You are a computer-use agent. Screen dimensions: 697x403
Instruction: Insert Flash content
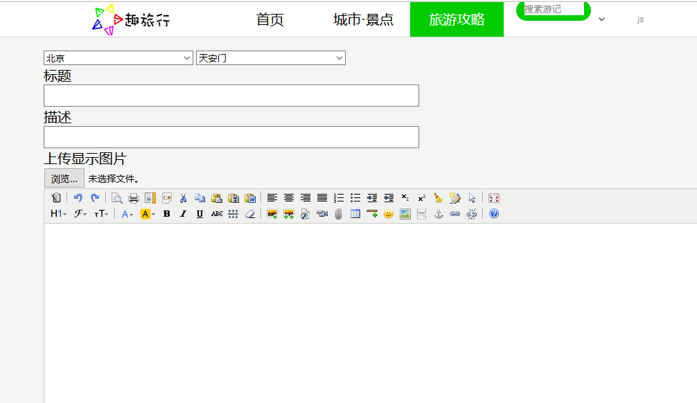coord(306,214)
